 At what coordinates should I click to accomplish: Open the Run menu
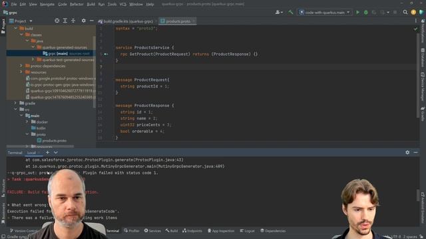point(101,5)
